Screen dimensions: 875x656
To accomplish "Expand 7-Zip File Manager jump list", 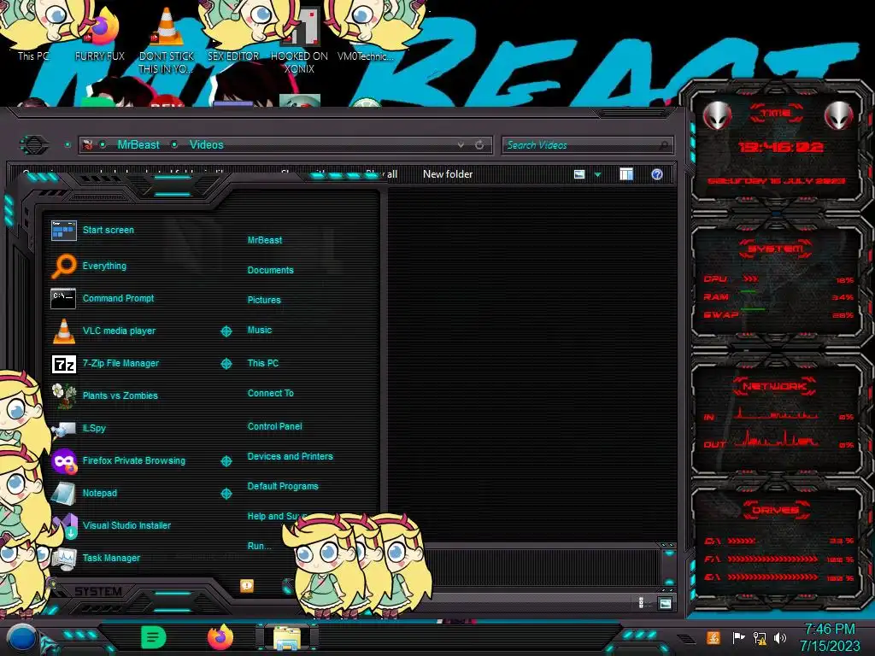I will [x=226, y=364].
